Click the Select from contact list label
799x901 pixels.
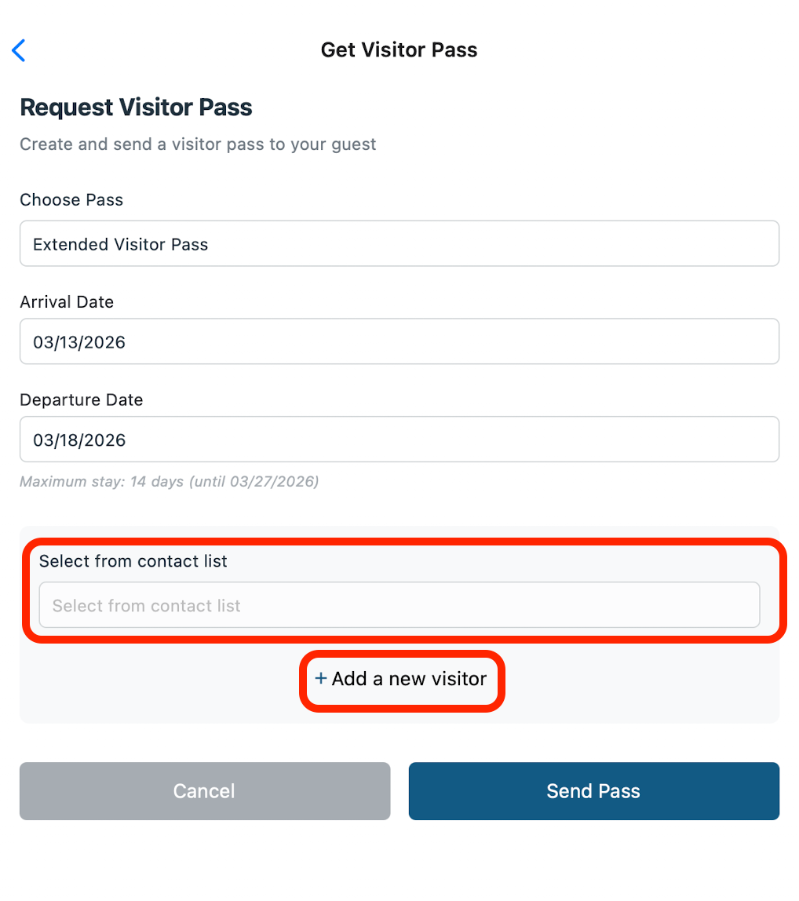[x=133, y=561]
